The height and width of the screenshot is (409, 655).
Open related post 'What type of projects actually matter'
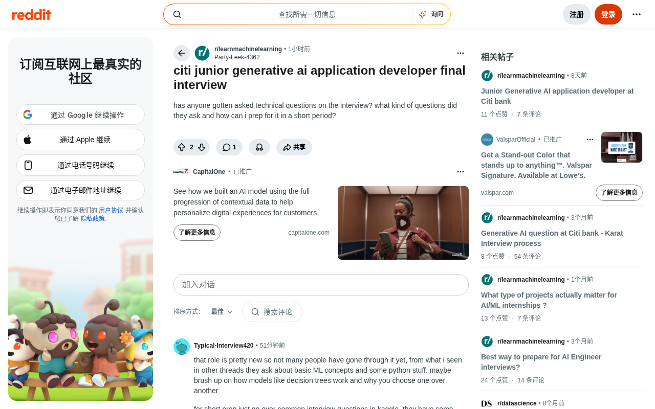coord(549,300)
